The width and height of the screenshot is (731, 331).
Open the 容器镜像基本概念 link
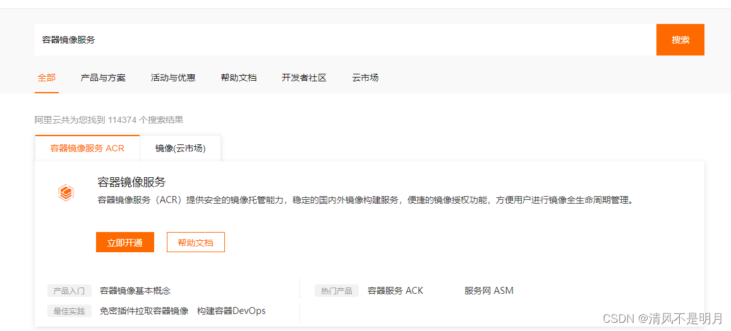(x=135, y=291)
